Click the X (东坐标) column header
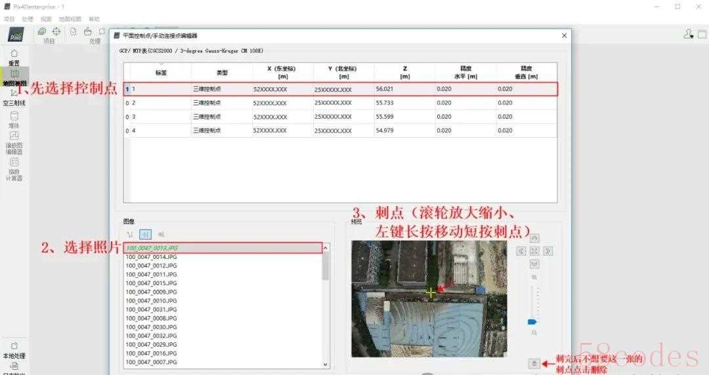 [x=282, y=72]
